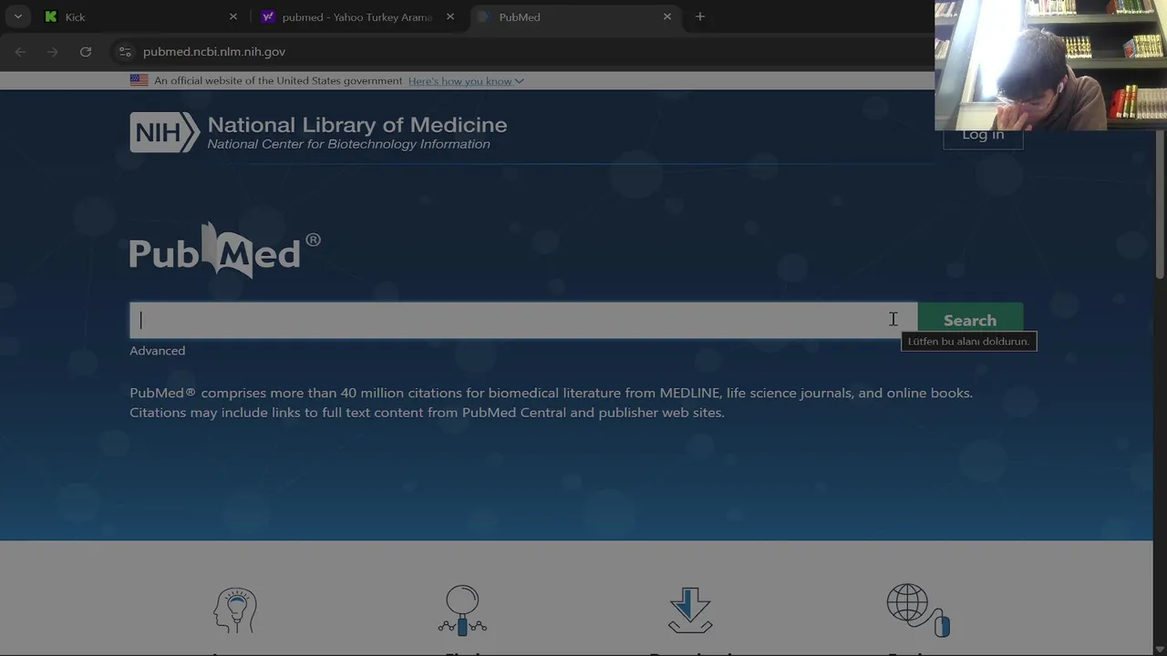
Task: Open the tab search dropdown arrow
Action: click(x=17, y=16)
